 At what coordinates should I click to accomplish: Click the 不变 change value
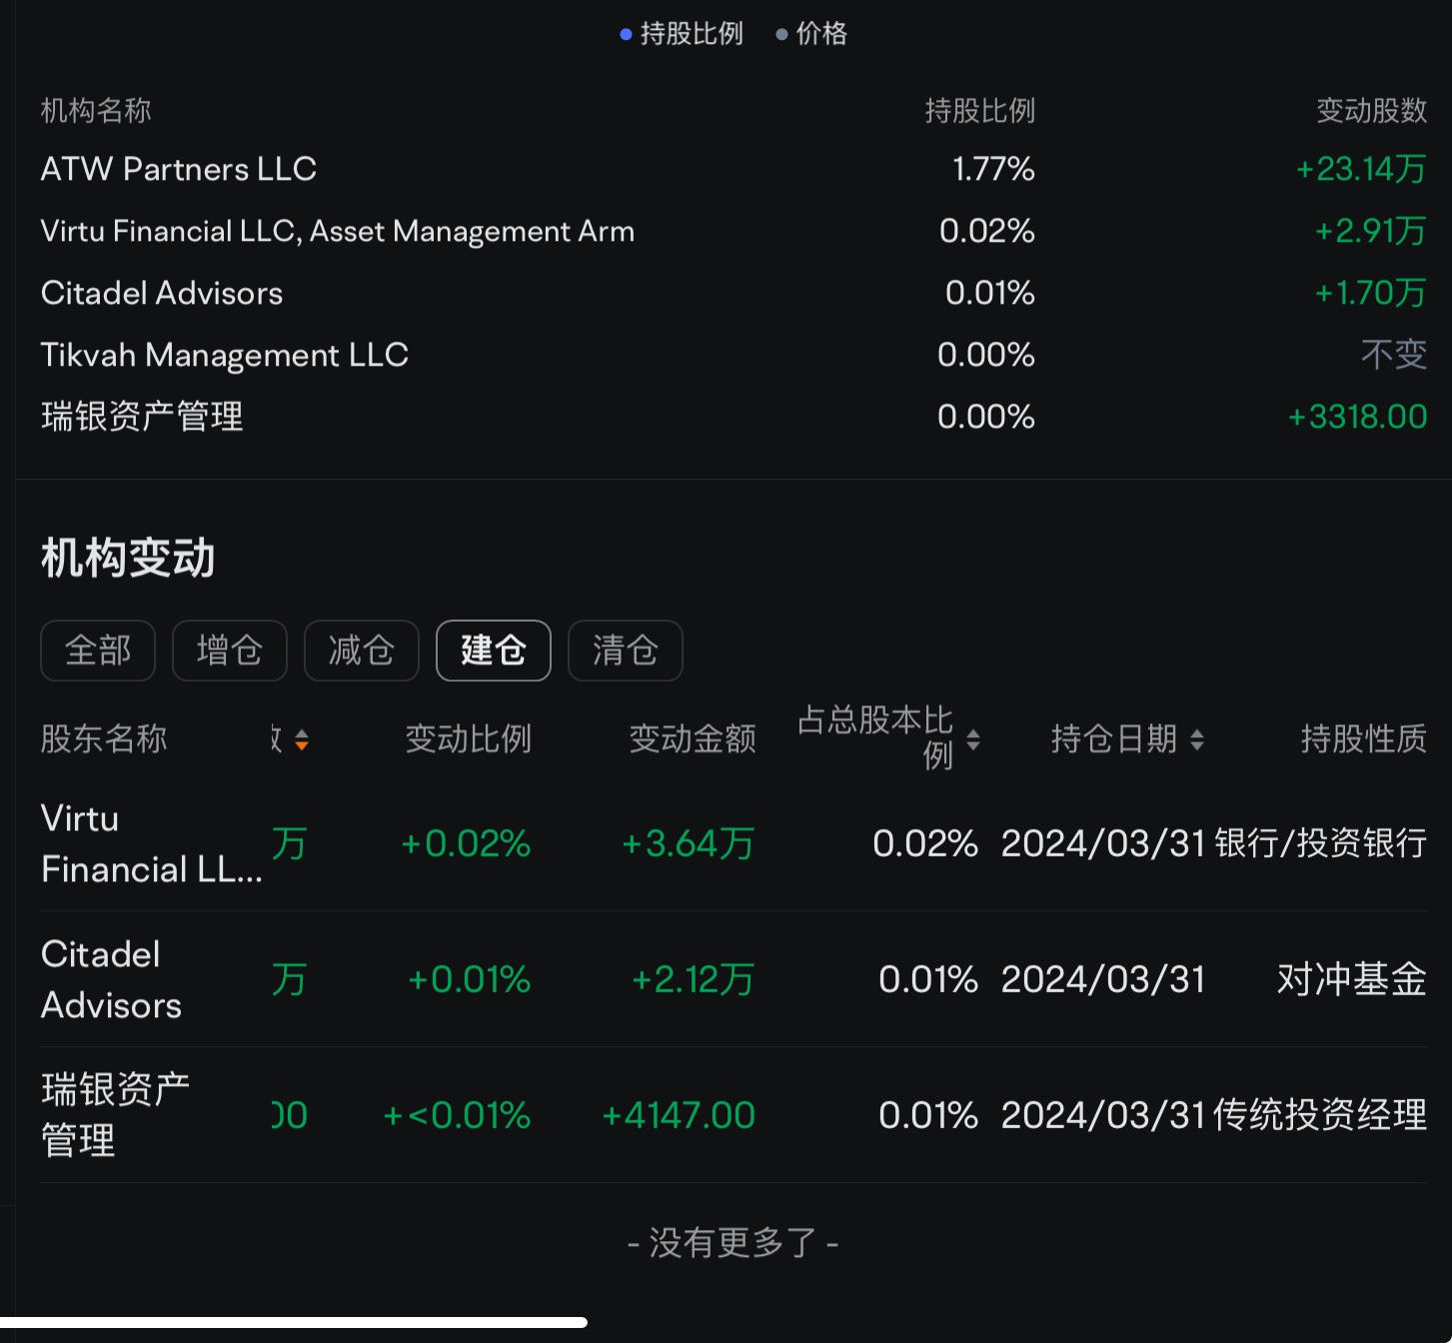point(1394,355)
